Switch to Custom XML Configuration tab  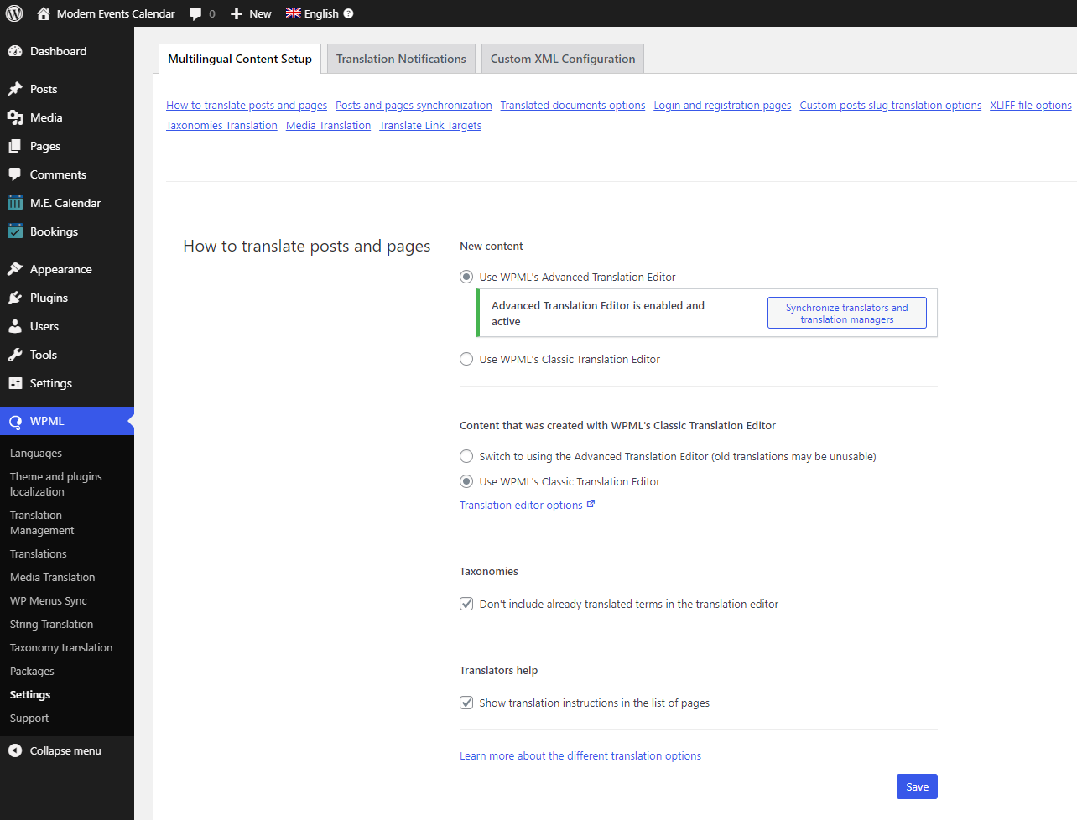coord(563,59)
